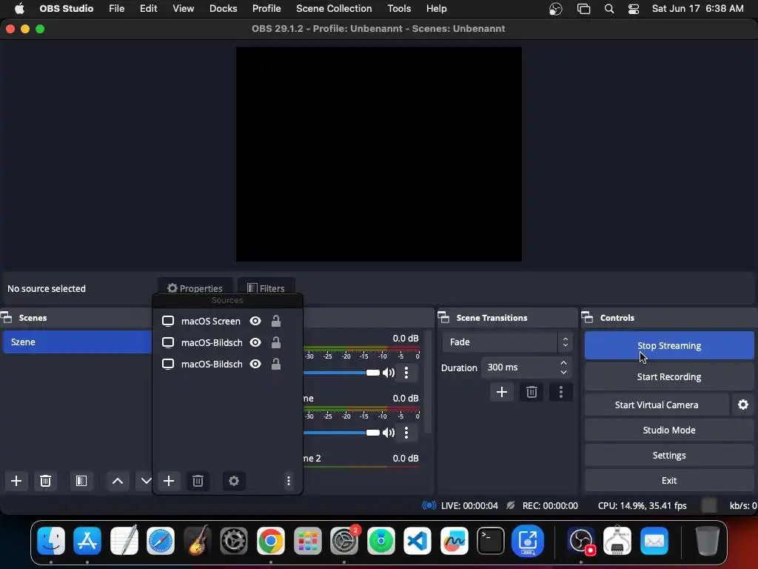Click the audio mixer vertical scrollbar

click(x=428, y=382)
